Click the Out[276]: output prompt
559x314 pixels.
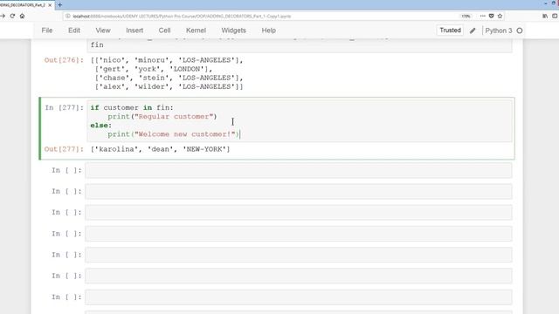click(64, 60)
